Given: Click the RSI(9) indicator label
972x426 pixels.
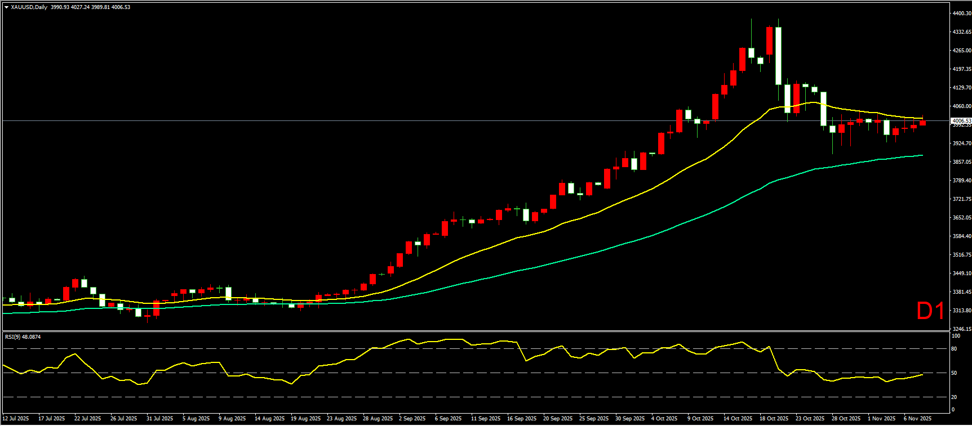Looking at the screenshot, I should (x=23, y=337).
